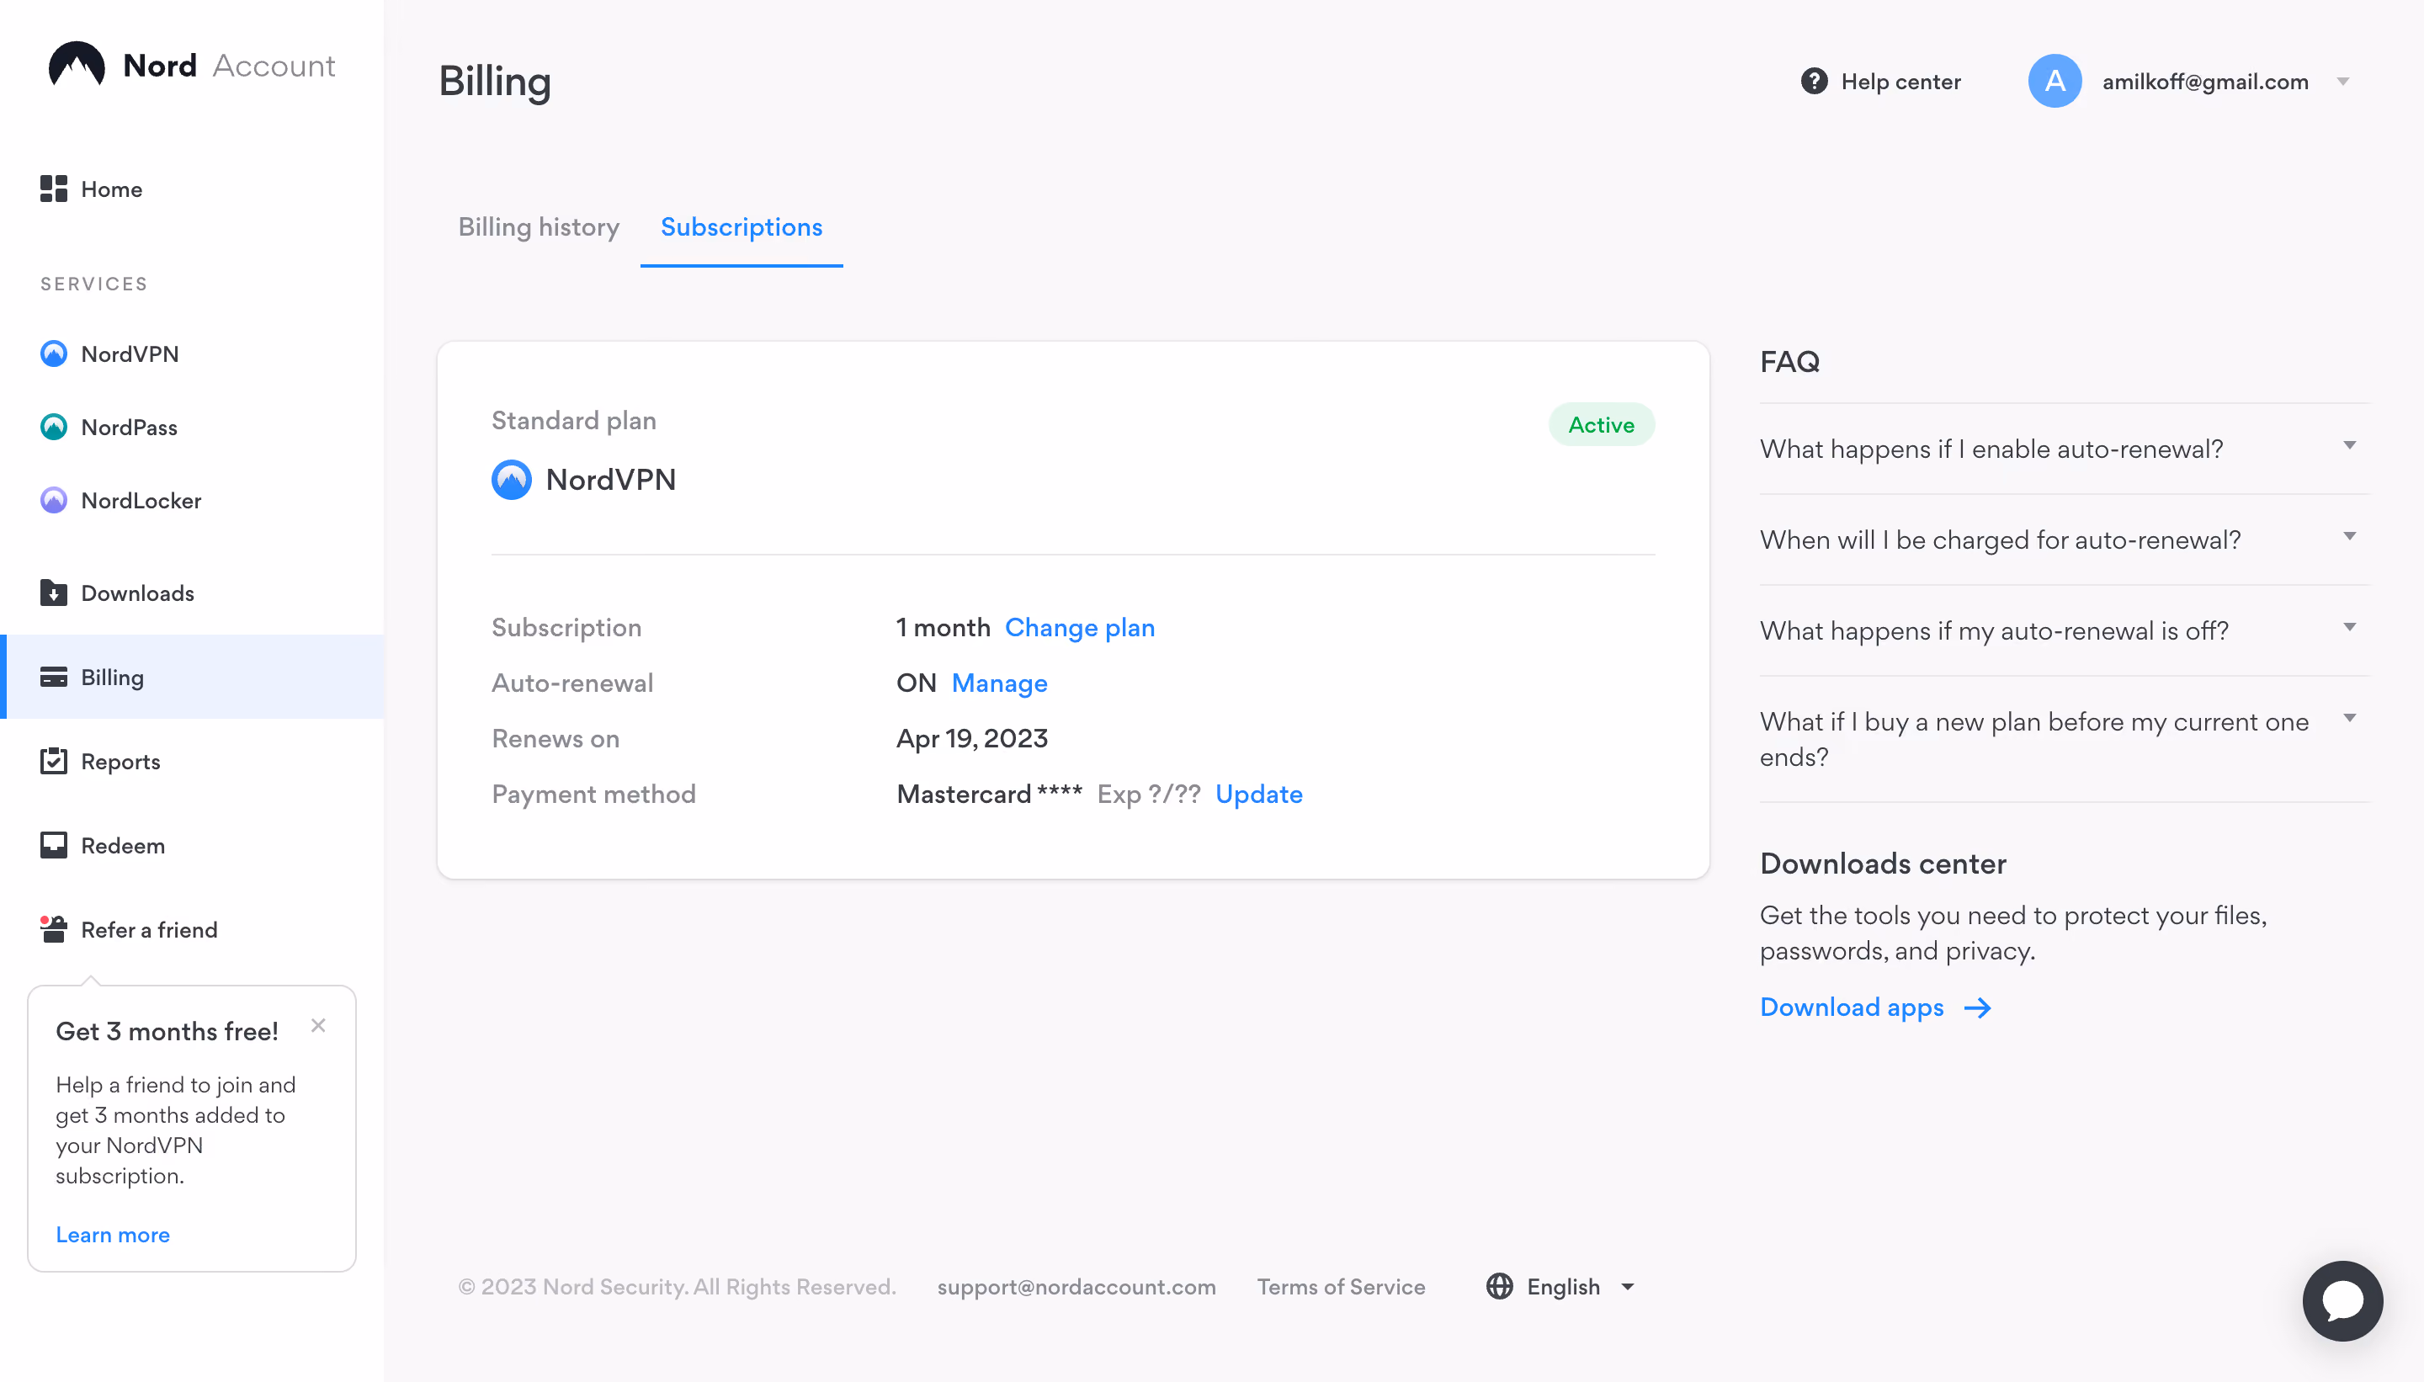Viewport: 2424px width, 1382px height.
Task: Select the Billing card icon in sidebar
Action: [54, 677]
